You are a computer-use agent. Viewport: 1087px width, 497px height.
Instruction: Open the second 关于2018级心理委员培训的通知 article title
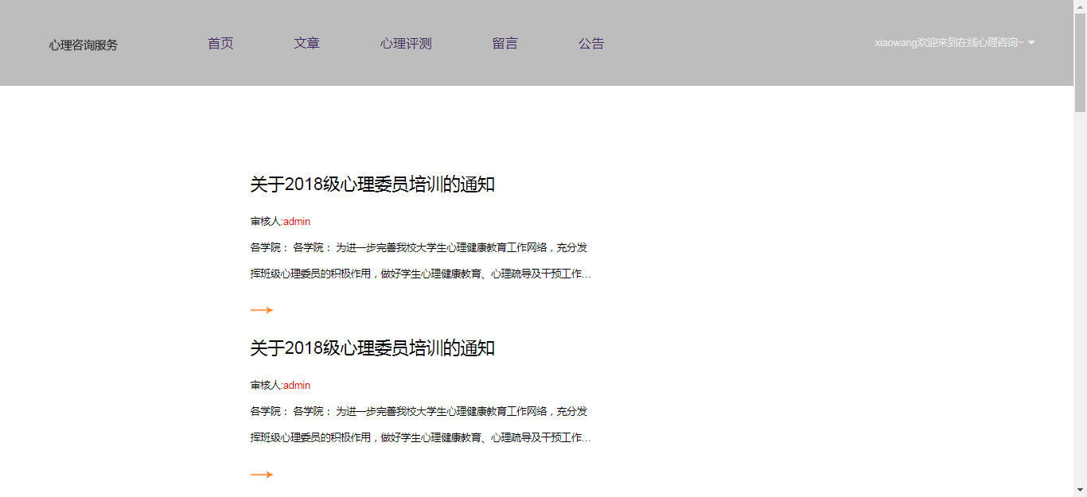[x=372, y=348]
